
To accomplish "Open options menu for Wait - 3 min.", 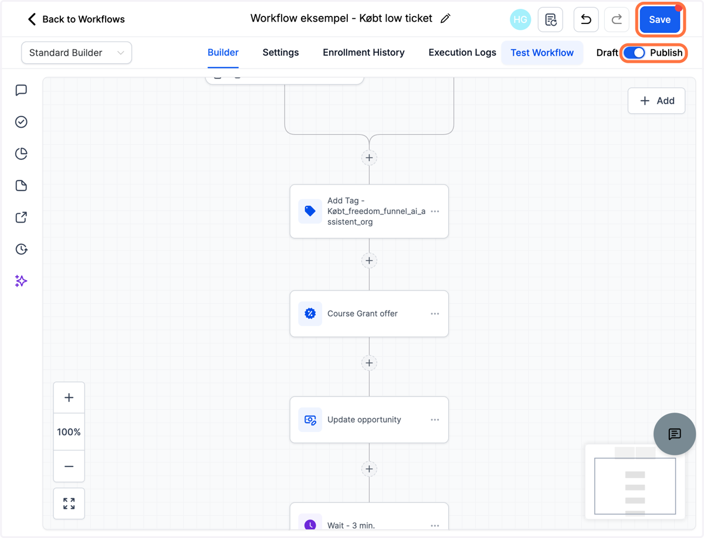I will (435, 526).
